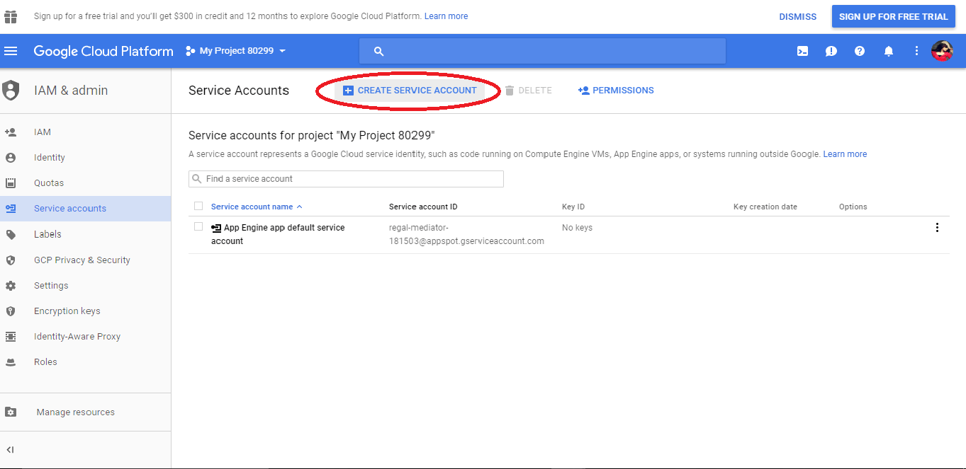Viewport: 966px width, 469px height.
Task: Open the hamburger navigation menu
Action: (11, 51)
